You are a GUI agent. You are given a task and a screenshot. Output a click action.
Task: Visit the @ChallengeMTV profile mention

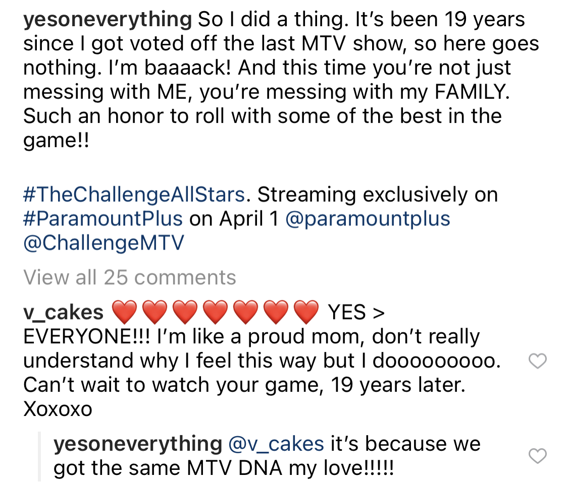pyautogui.click(x=104, y=243)
